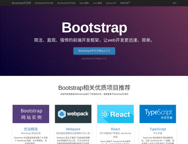Open the React logo thumbnail

115,114
